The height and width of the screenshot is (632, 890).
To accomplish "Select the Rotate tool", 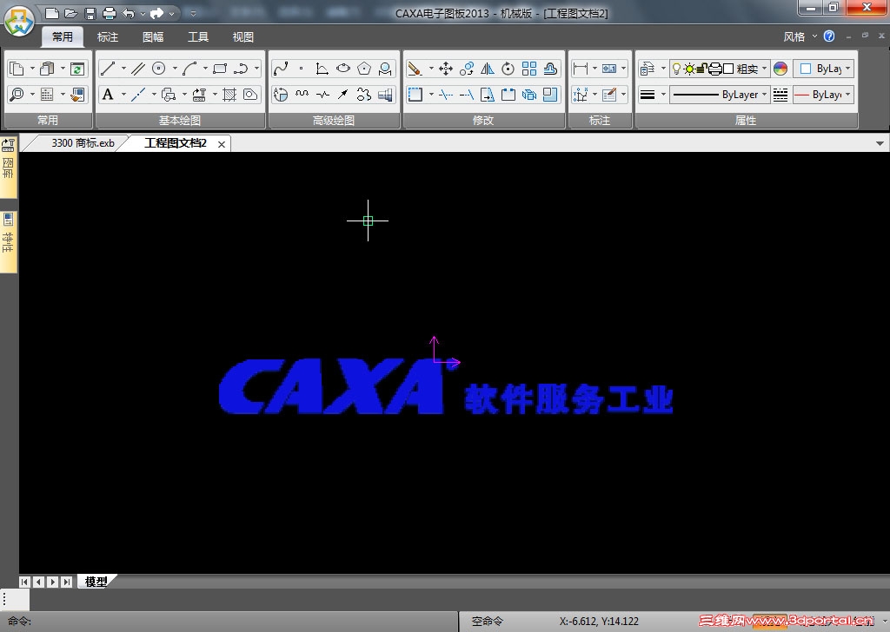I will point(508,69).
